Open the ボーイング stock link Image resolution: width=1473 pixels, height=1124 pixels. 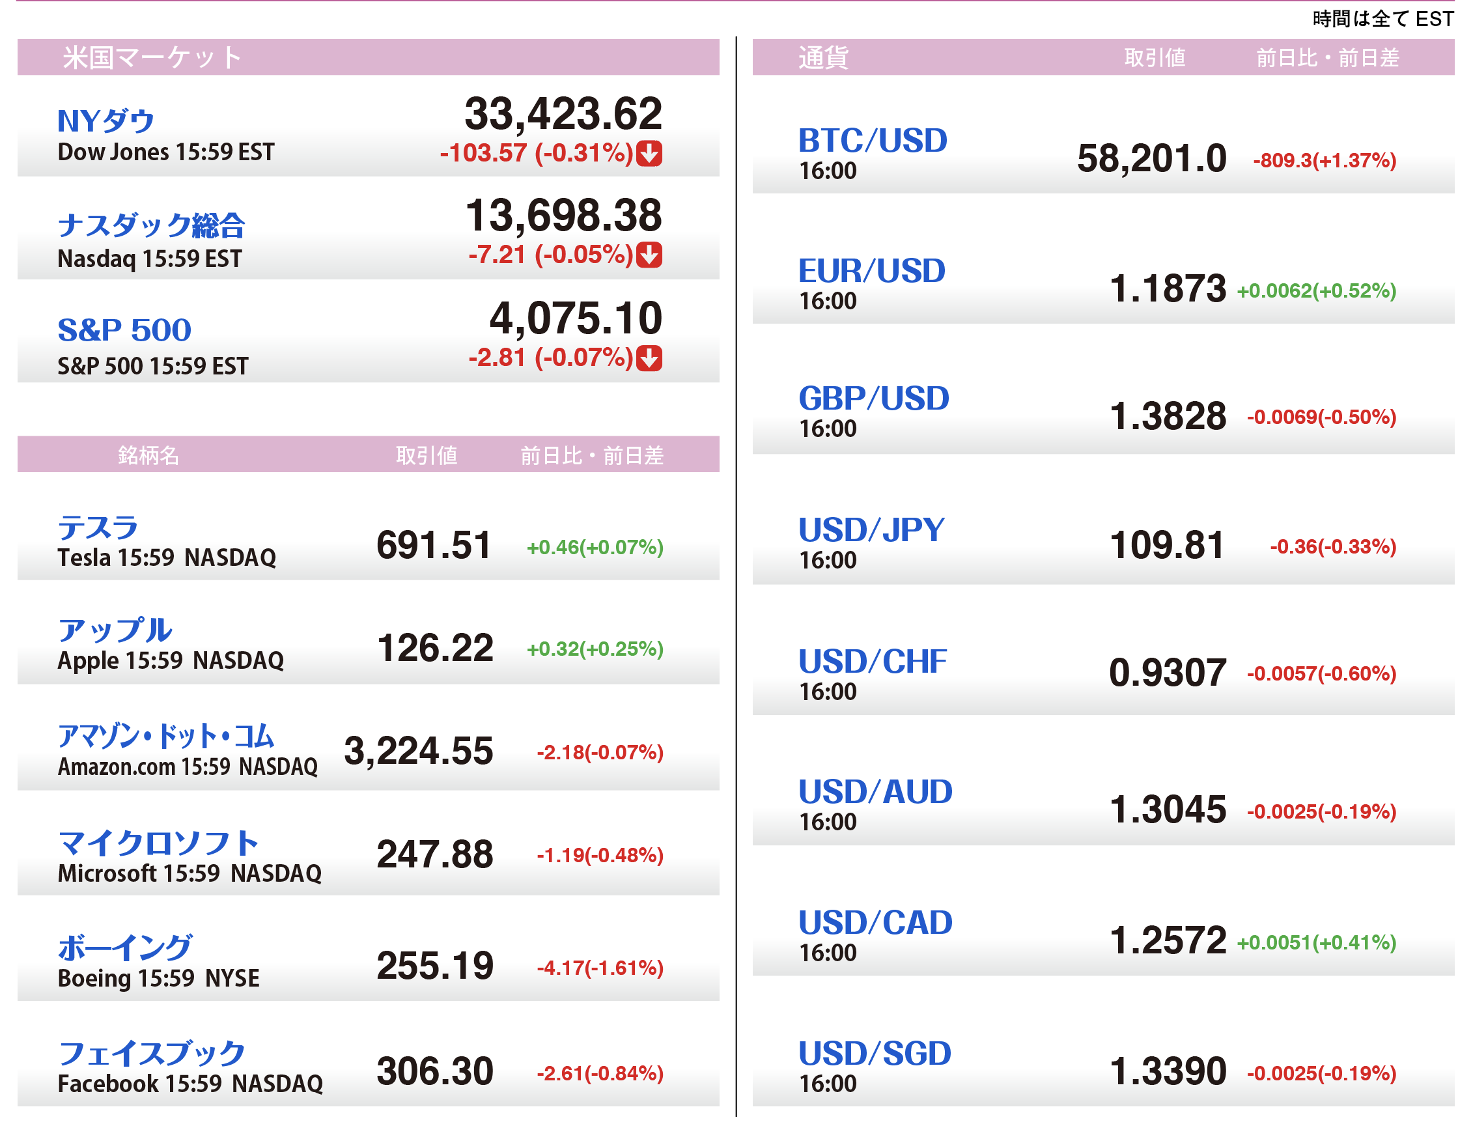[125, 948]
